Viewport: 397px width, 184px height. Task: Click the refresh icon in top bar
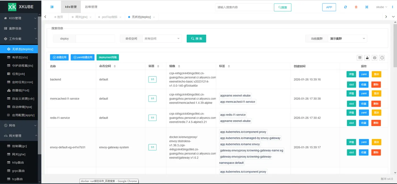point(345,7)
